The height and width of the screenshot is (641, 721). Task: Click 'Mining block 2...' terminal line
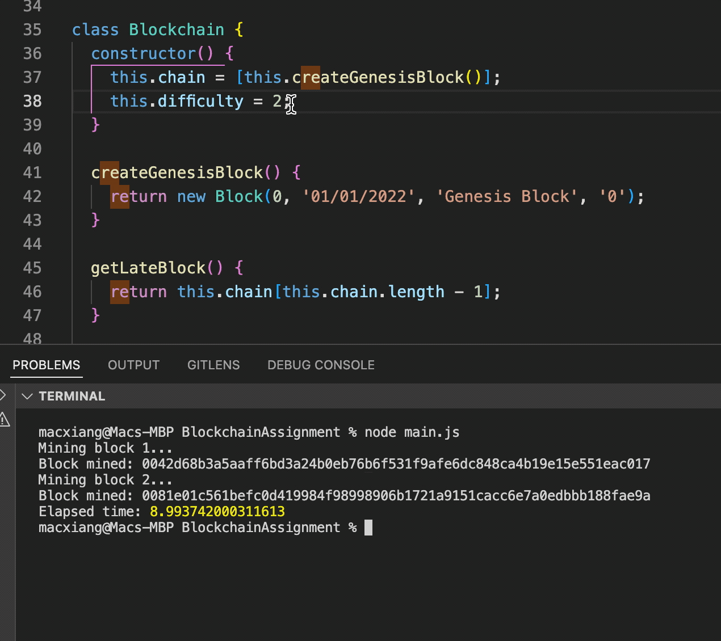pyautogui.click(x=106, y=480)
